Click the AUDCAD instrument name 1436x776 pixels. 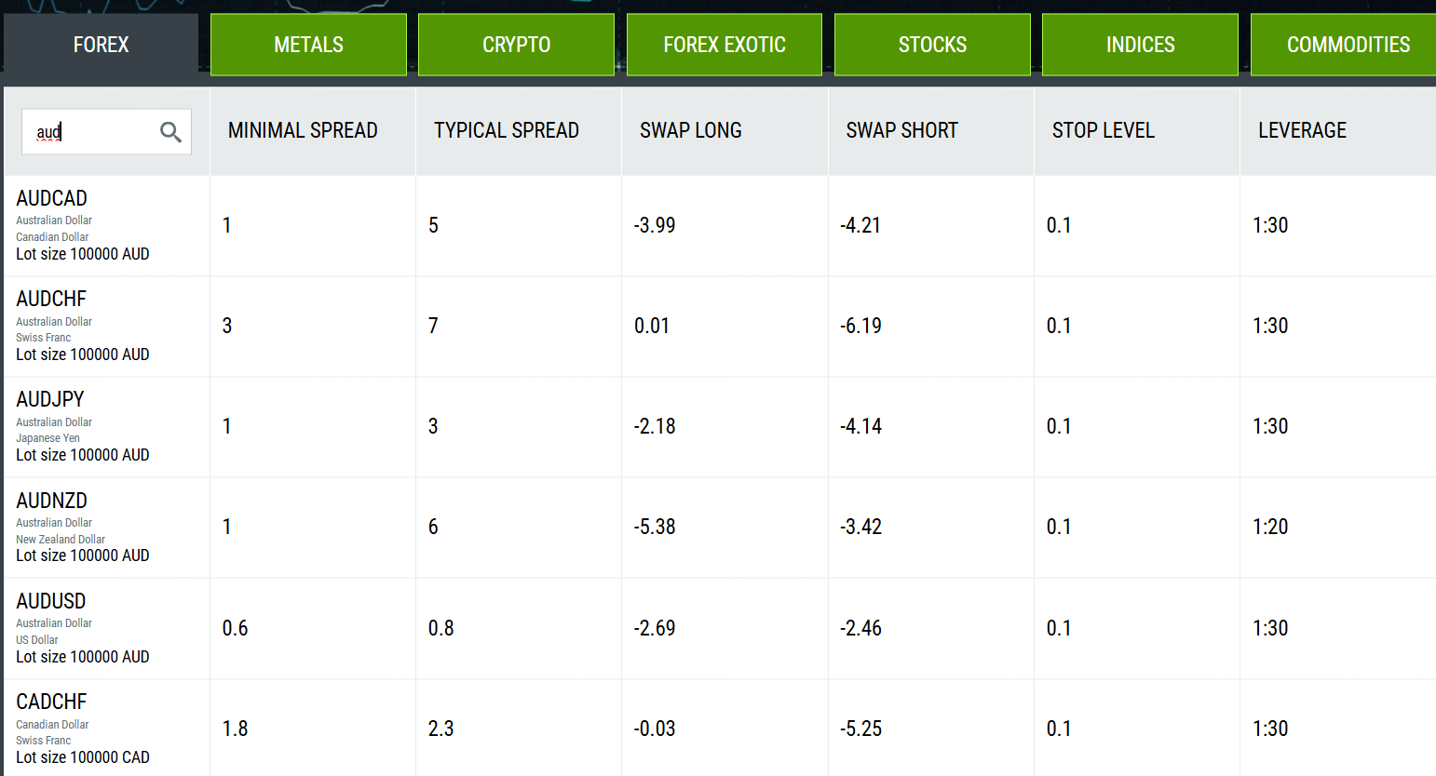click(52, 198)
